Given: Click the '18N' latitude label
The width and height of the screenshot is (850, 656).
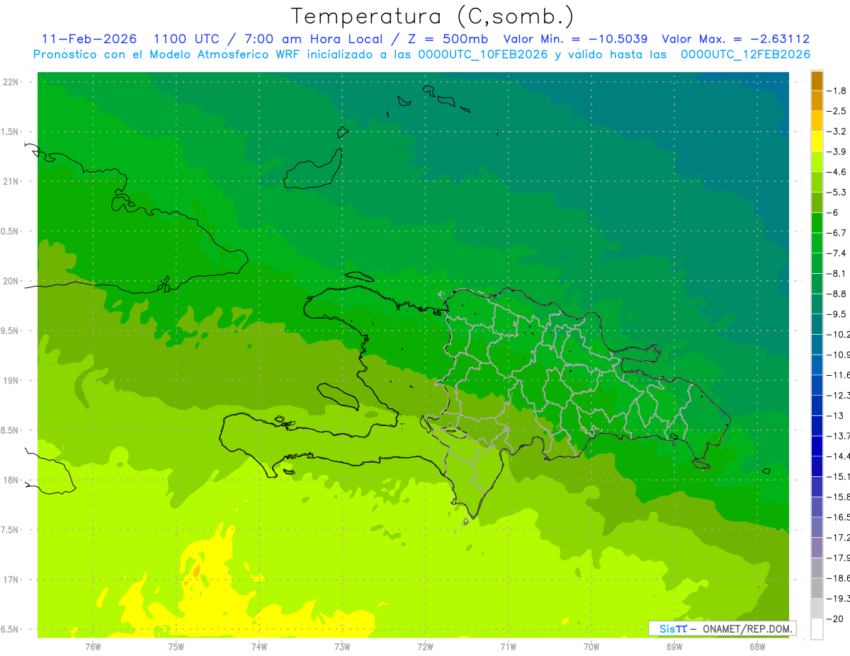Looking at the screenshot, I should 11,481.
